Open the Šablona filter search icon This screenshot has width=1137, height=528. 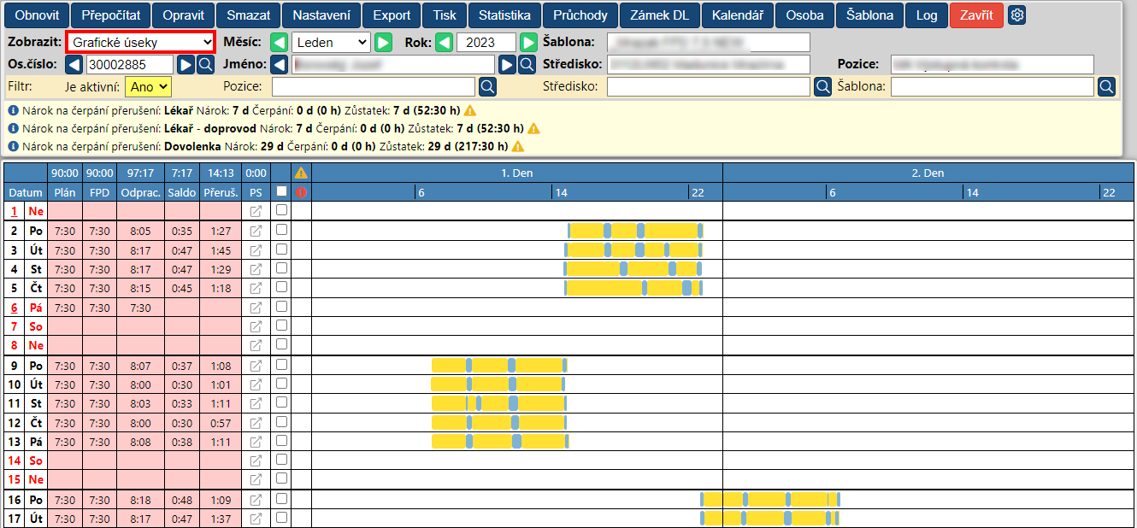(x=1106, y=86)
